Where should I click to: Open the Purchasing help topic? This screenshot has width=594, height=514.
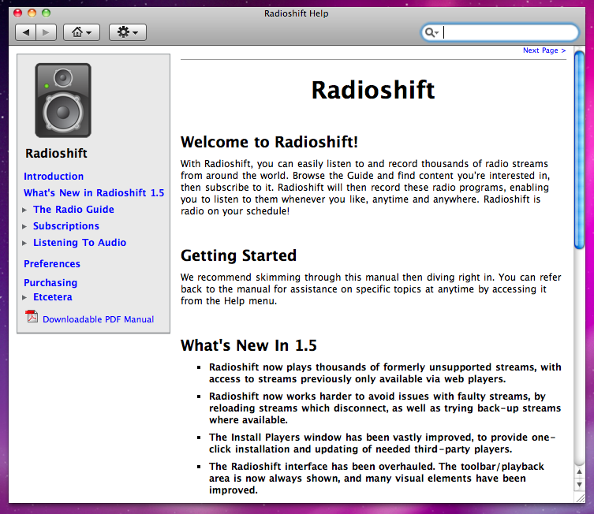(50, 283)
